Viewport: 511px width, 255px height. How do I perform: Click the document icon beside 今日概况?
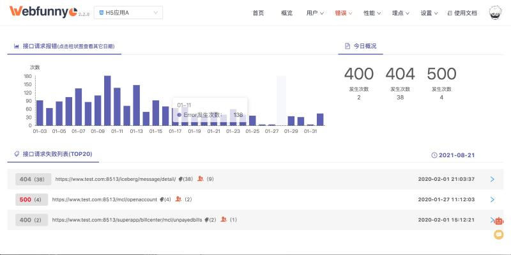click(x=347, y=46)
